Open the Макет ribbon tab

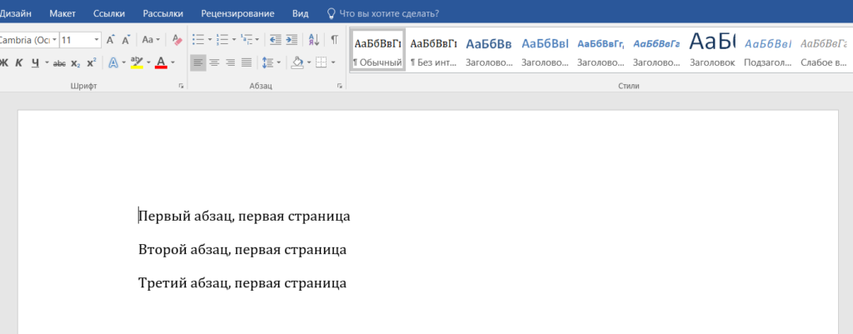click(x=62, y=13)
